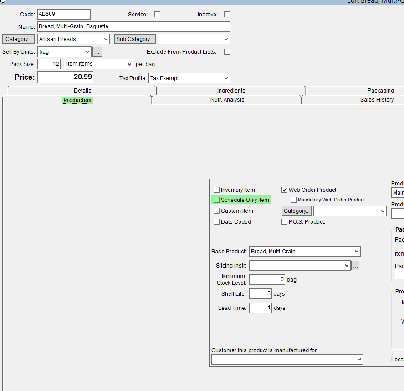This screenshot has width=404, height=391.
Task: Check the P.O.S. Product checkbox
Action: pyautogui.click(x=284, y=221)
